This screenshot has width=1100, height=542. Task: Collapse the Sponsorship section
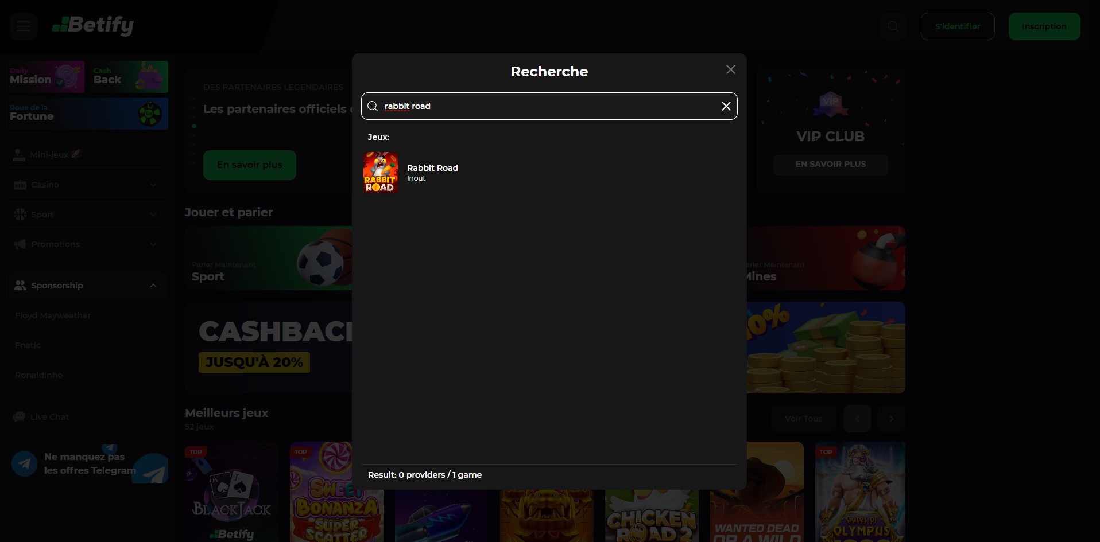pos(153,286)
